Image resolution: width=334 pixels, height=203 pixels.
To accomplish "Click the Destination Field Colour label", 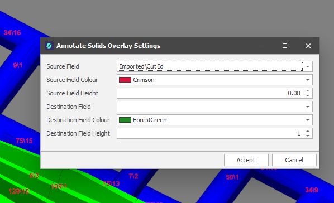I will coord(78,120).
